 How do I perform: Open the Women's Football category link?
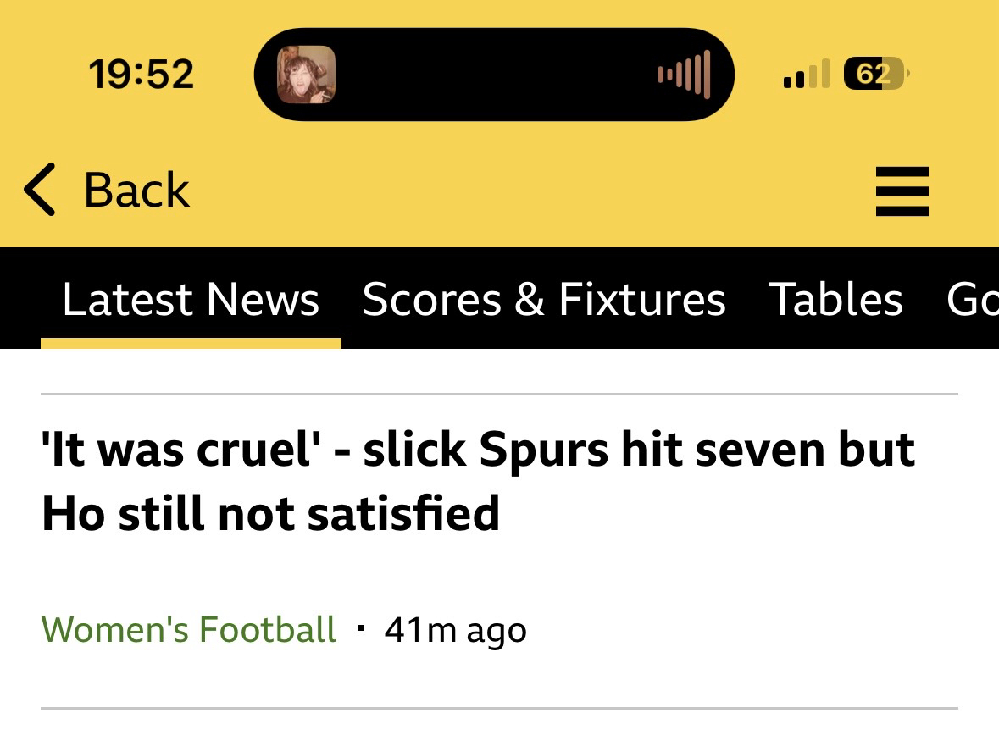click(x=189, y=629)
